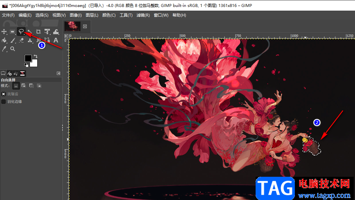Viewport: 355px width, 200px height.
Task: Open the 图层(L) menu
Action: point(92,15)
